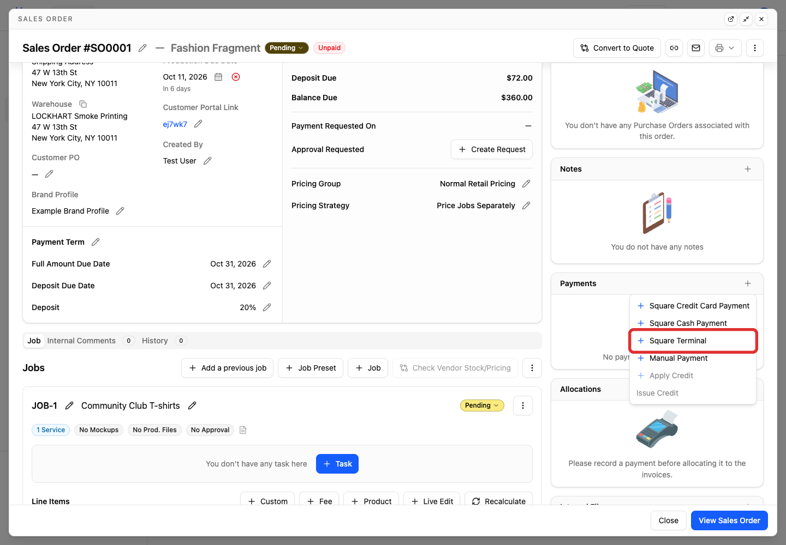The height and width of the screenshot is (545, 786).
Task: Select Square Credit Card Payment
Action: click(x=693, y=306)
